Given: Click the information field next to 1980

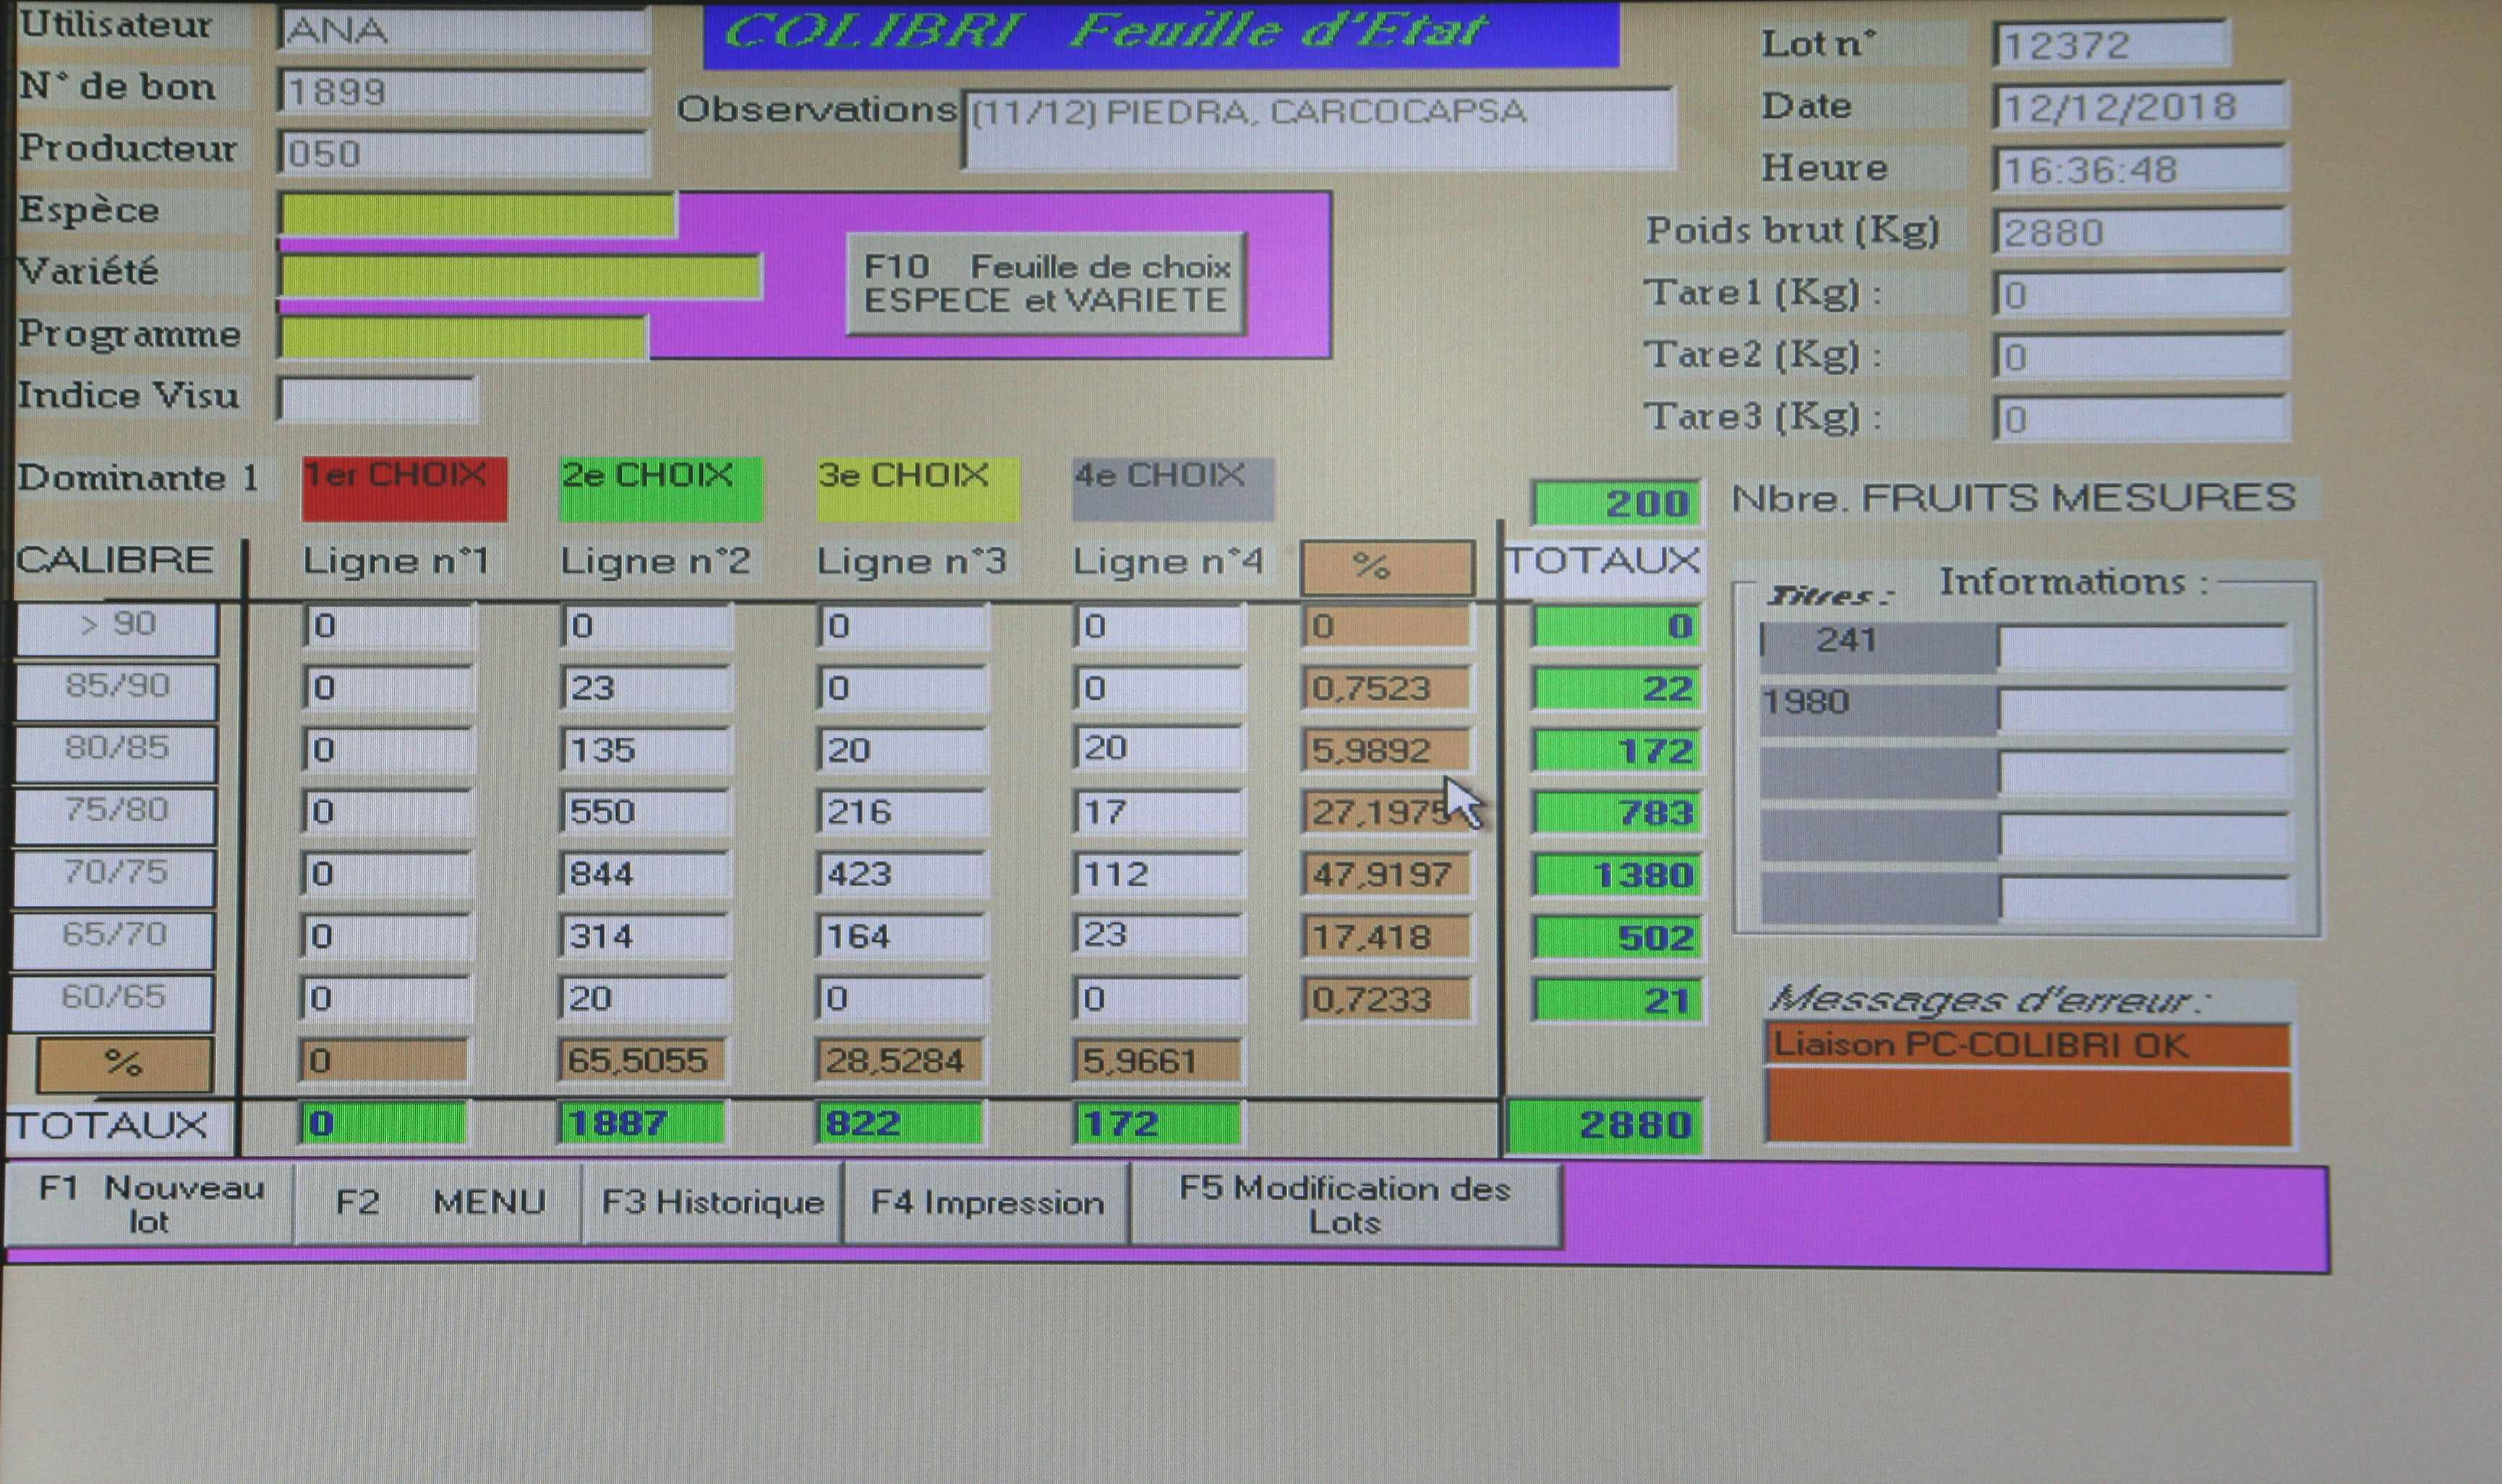Looking at the screenshot, I should (x=2142, y=710).
